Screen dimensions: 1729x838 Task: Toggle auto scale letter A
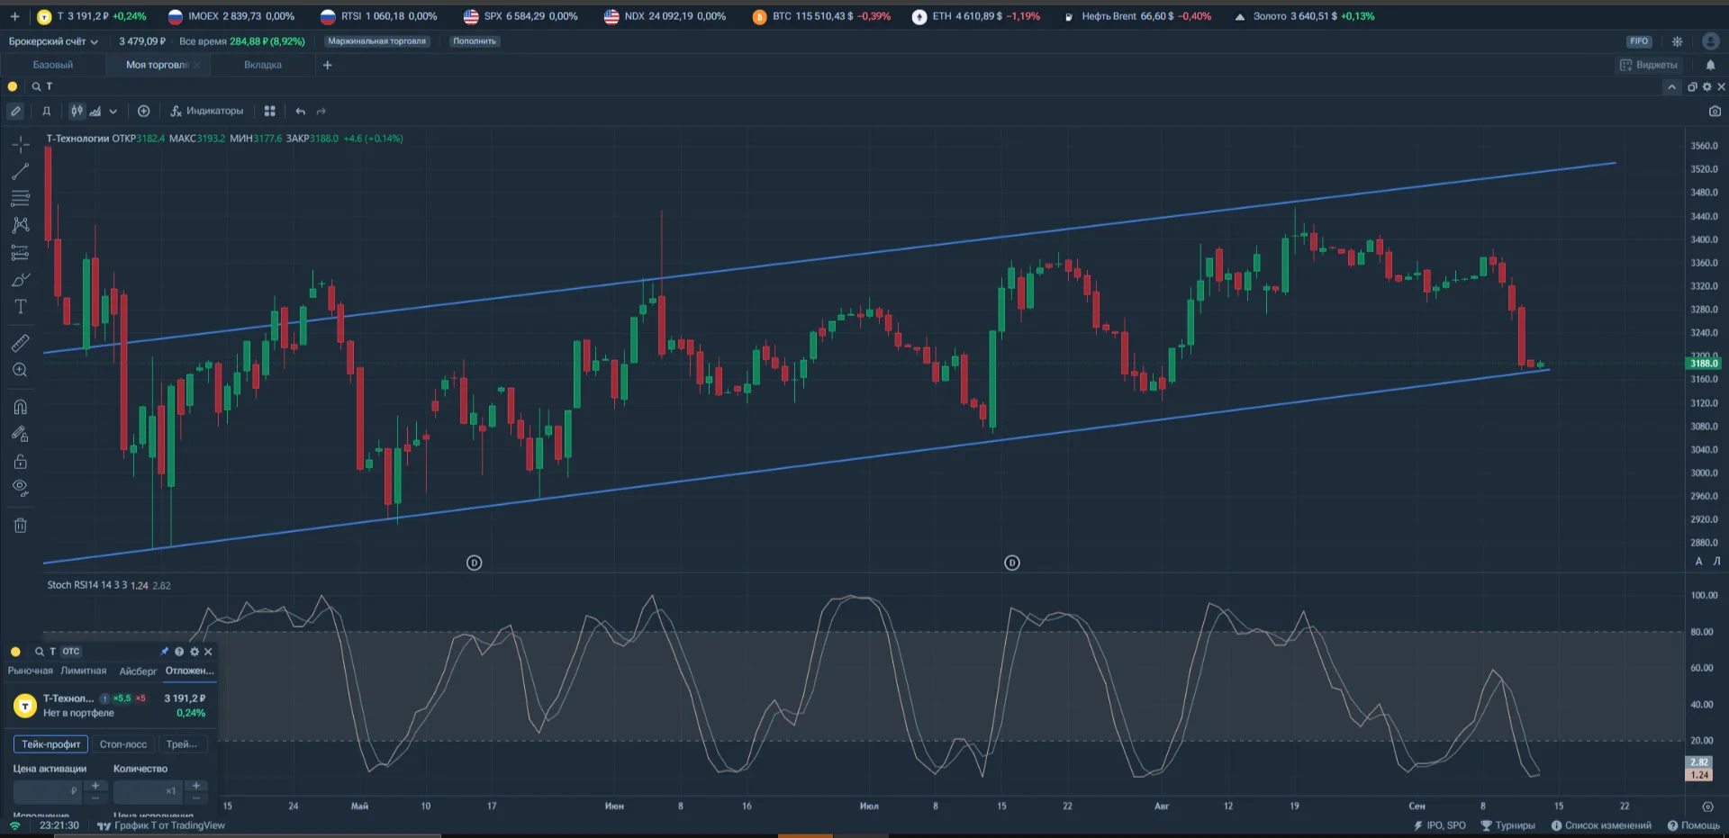pyautogui.click(x=1698, y=561)
